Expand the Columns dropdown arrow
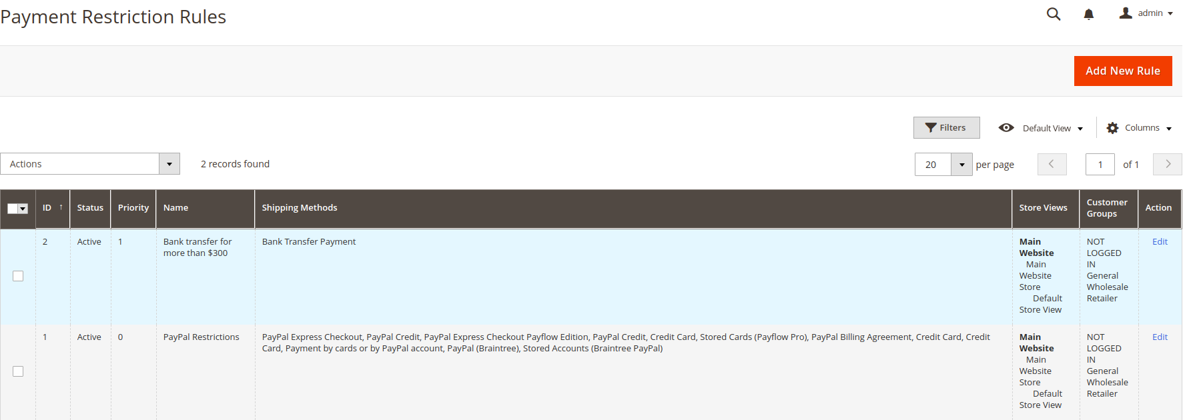 pyautogui.click(x=1169, y=129)
